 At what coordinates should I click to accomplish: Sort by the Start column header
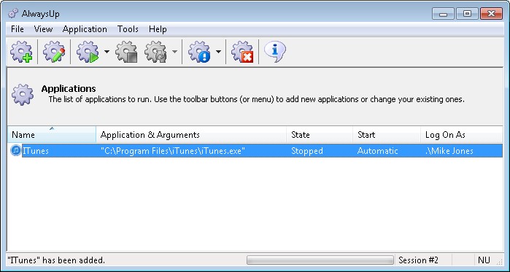(387, 134)
